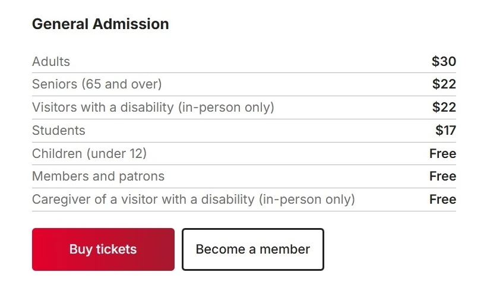Click the $22 price for Seniors
Viewport: 487px width, 291px height.
click(444, 84)
